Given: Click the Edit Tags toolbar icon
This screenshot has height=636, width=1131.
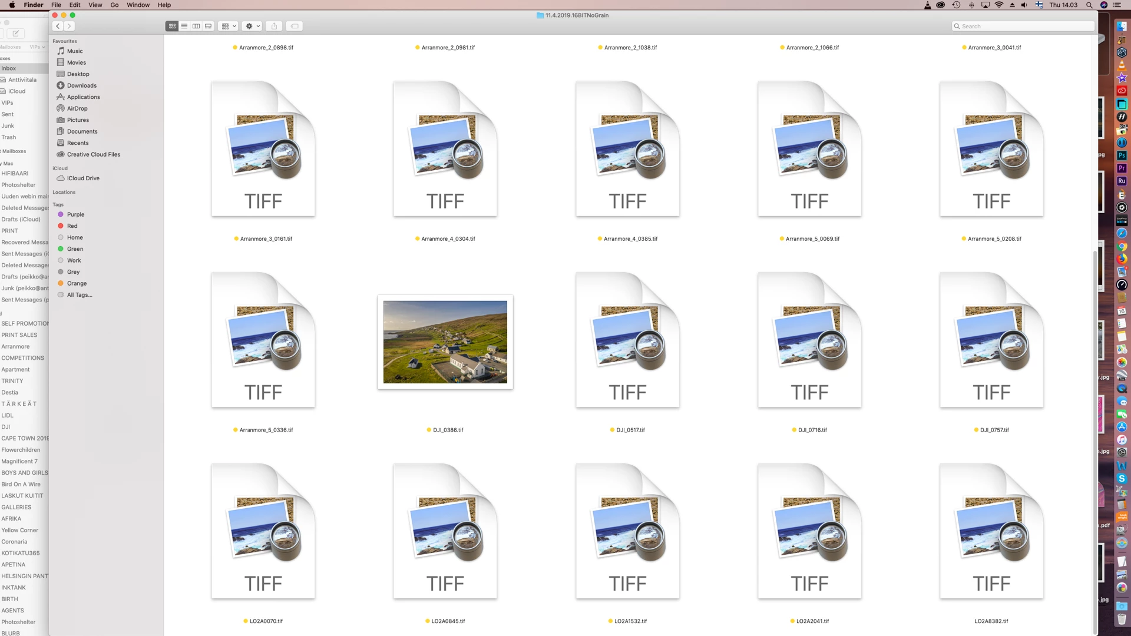Looking at the screenshot, I should pos(295,26).
